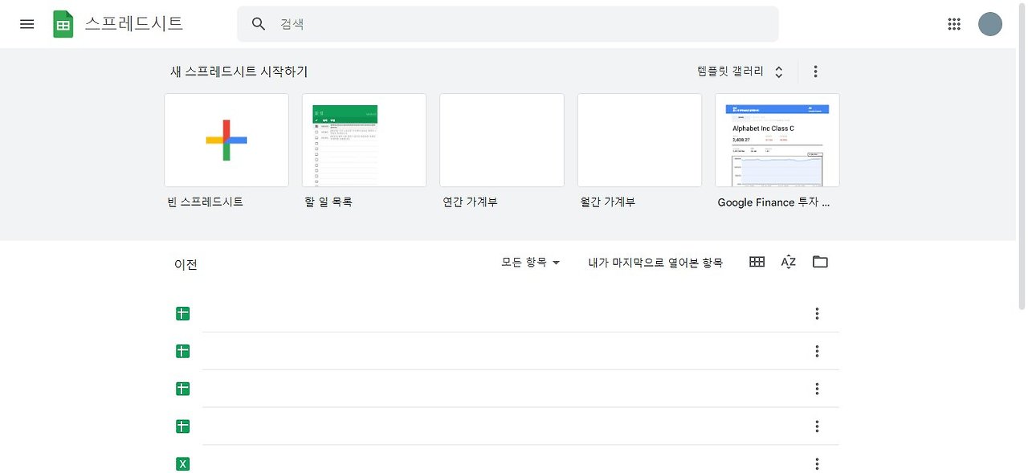Click the first green sheet file icon
1028x473 pixels.
(182, 313)
